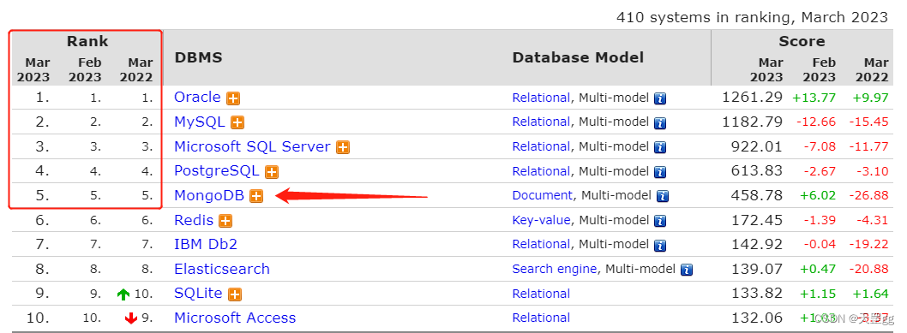This screenshot has height=333, width=907.
Task: Select Redis score 172.45
Action: (x=757, y=220)
